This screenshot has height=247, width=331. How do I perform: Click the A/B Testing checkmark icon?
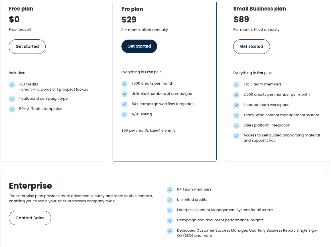pos(124,115)
